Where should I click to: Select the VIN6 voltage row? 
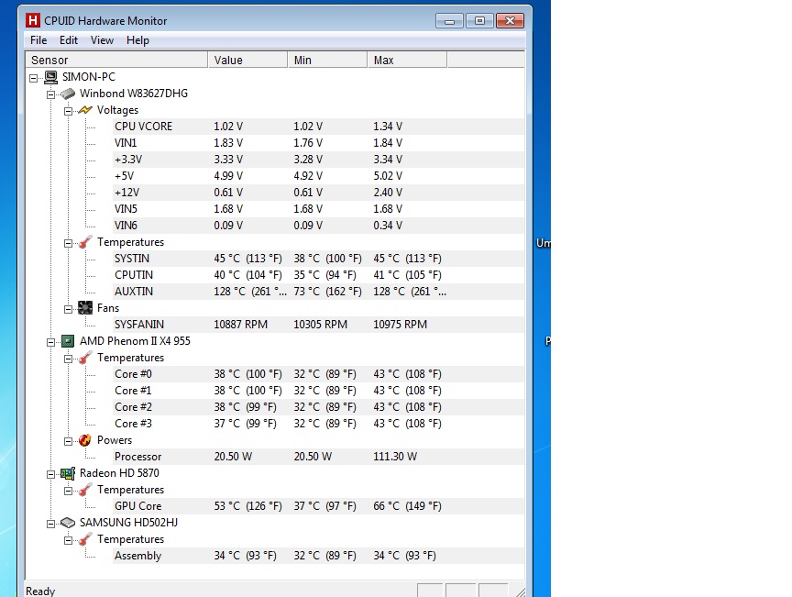(319, 226)
